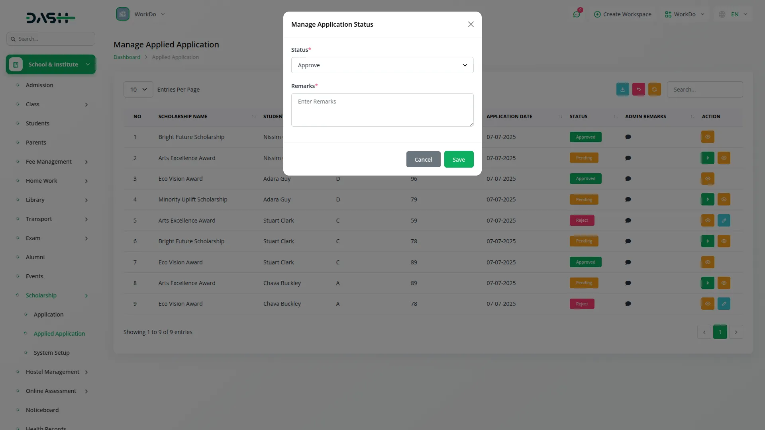Click eye view icon for row 9
Image resolution: width=765 pixels, height=430 pixels.
[x=708, y=304]
